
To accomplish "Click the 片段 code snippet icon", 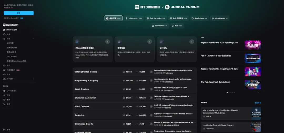I will pyautogui.click(x=4, y=74).
